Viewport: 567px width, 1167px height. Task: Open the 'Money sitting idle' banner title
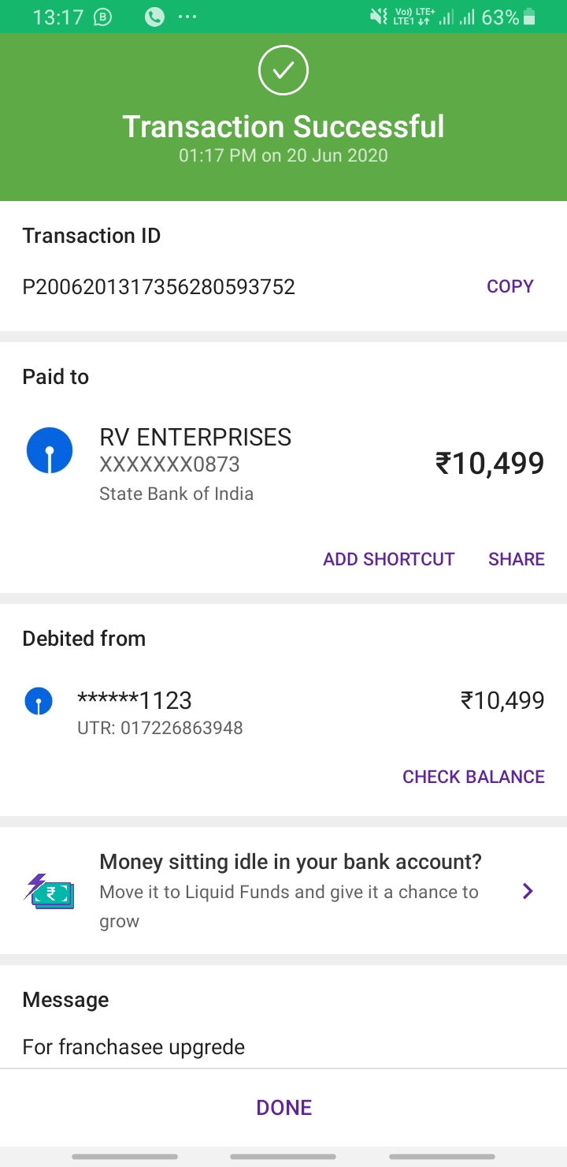290,862
